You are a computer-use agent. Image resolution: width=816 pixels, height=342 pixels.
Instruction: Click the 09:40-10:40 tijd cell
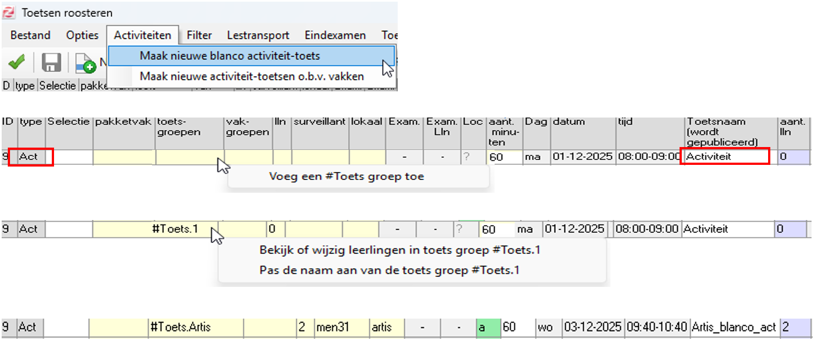click(656, 327)
